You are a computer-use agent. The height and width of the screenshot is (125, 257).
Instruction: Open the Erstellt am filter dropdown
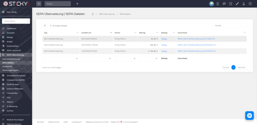(x=96, y=58)
